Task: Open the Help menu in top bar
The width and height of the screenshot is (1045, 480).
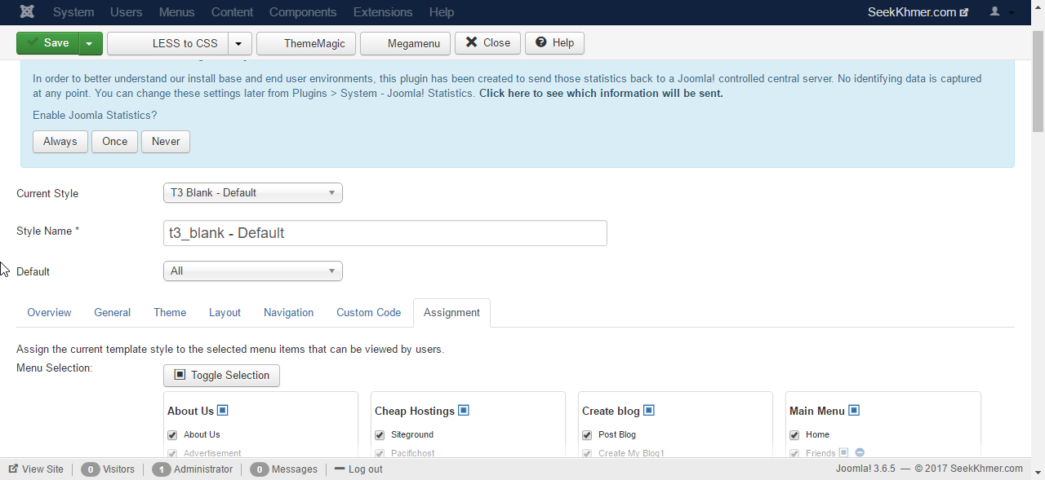Action: click(x=442, y=12)
